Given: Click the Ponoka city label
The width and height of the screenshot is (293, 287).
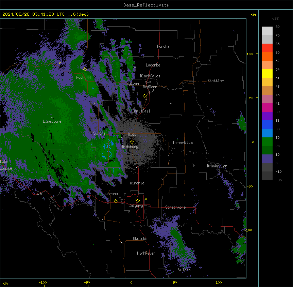Looking at the screenshot, I should coord(163,46).
